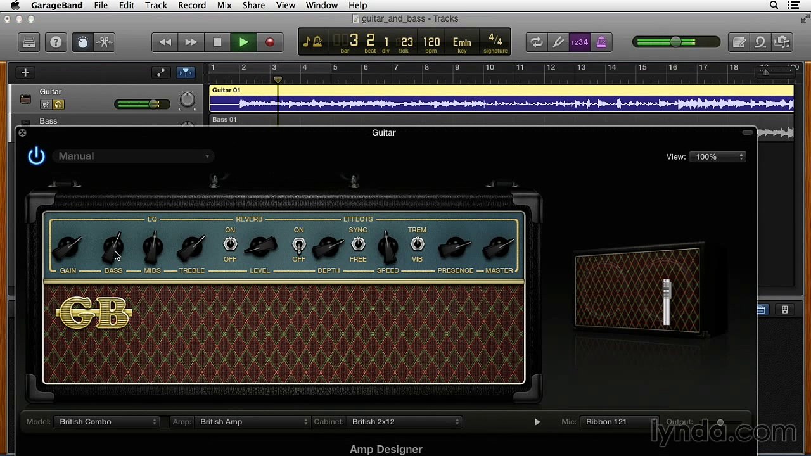Click the PRESENCE knob

[x=455, y=248]
